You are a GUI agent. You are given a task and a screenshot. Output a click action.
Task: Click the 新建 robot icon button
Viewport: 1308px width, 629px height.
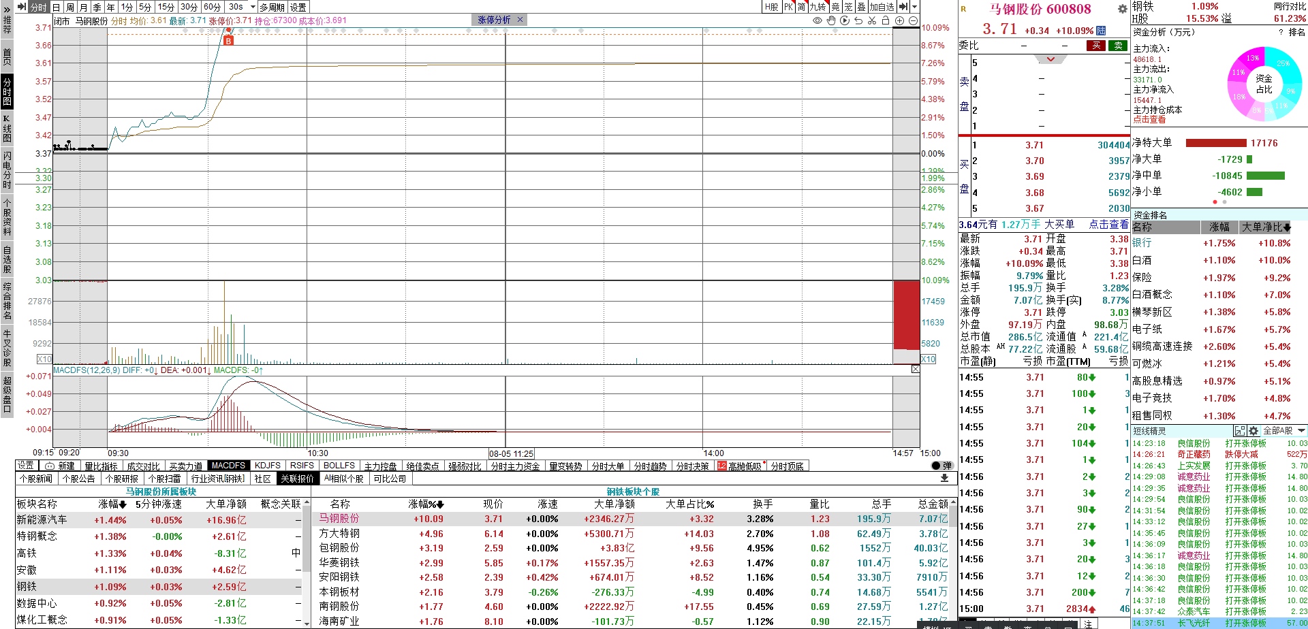(60, 466)
